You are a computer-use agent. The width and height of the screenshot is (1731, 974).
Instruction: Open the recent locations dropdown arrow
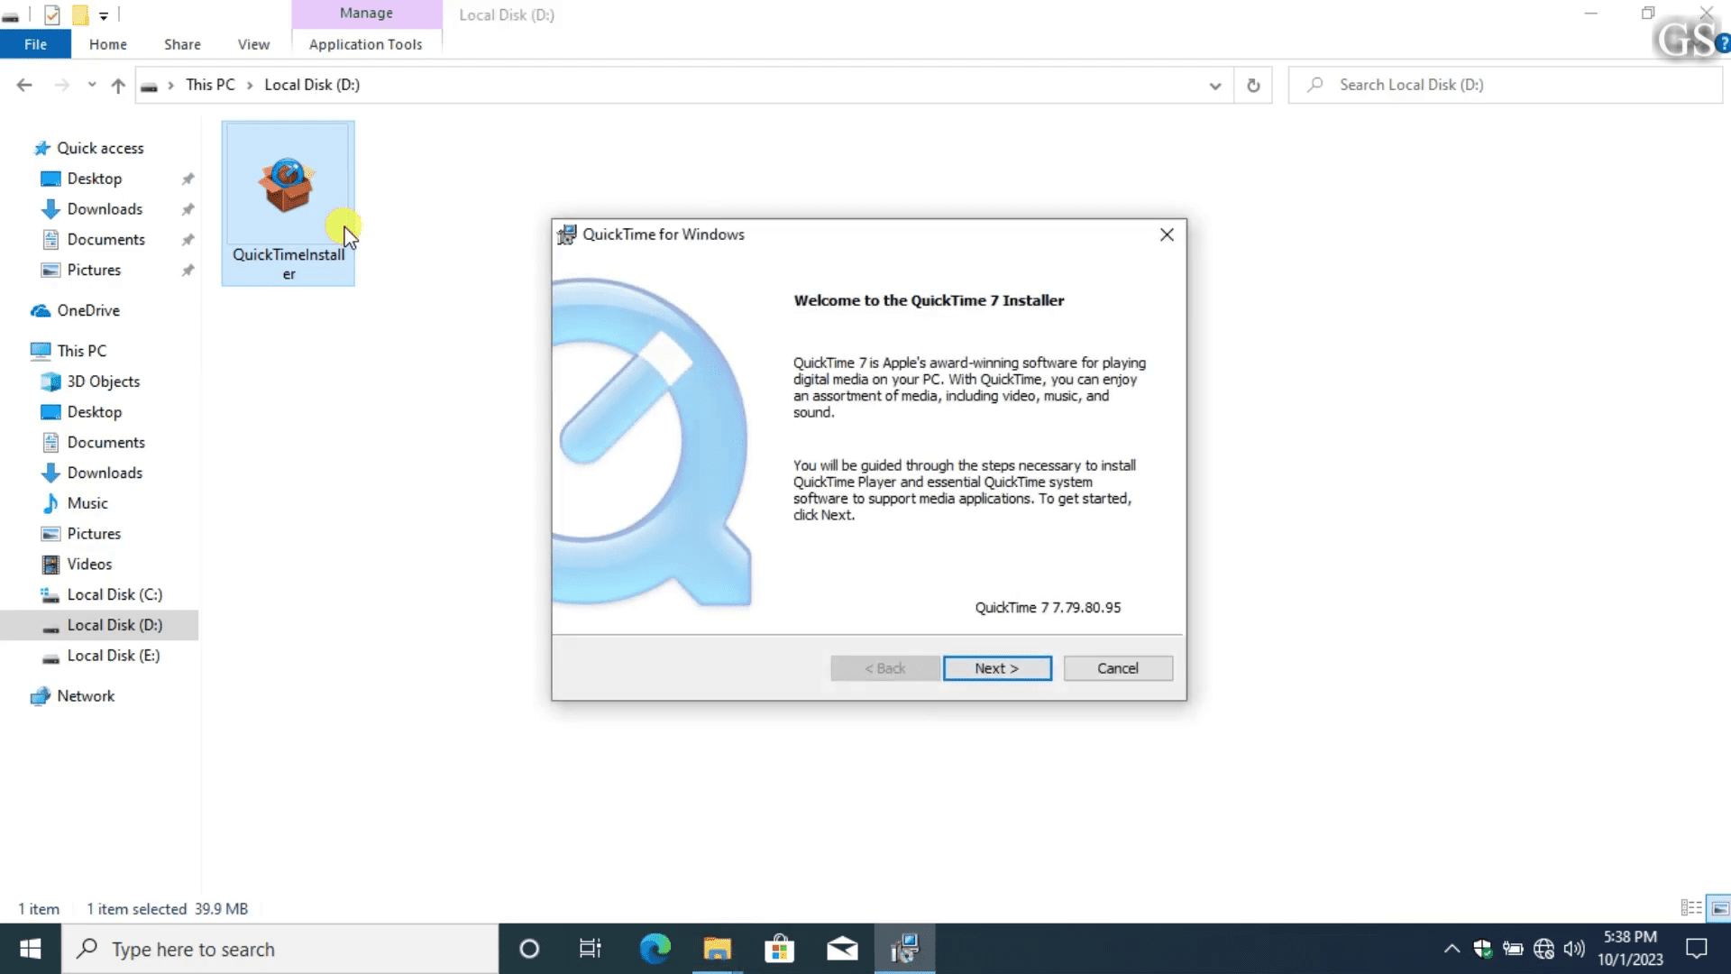[92, 85]
